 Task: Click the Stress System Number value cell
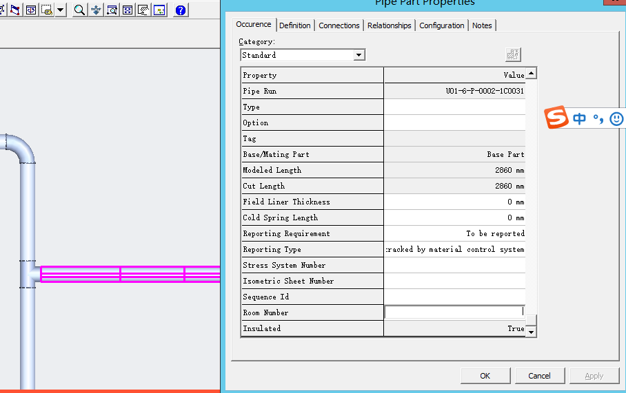(454, 265)
